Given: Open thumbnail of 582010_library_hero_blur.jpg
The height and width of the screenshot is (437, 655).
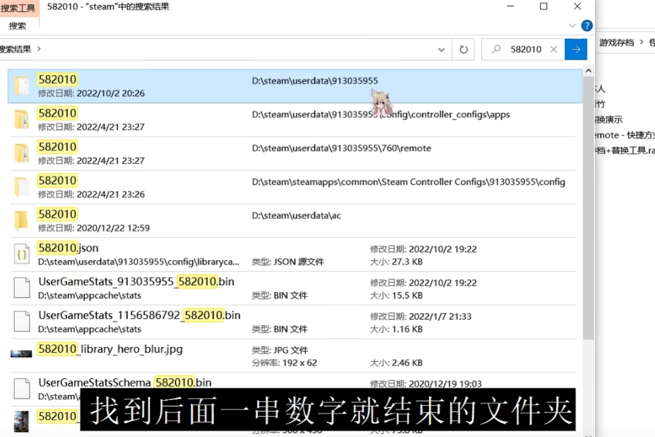Looking at the screenshot, I should 21,354.
